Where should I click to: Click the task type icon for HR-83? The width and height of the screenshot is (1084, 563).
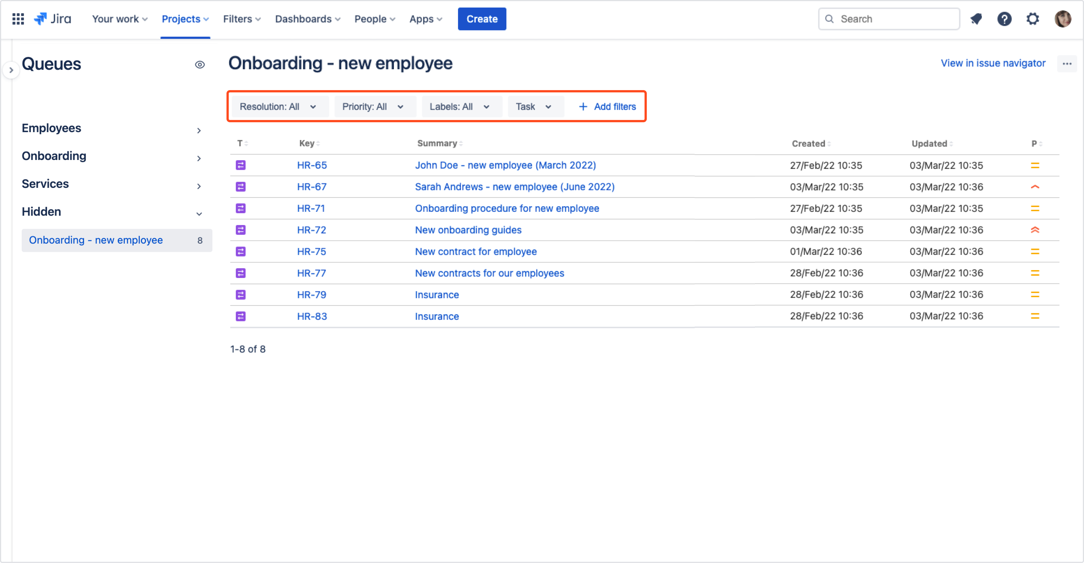241,317
